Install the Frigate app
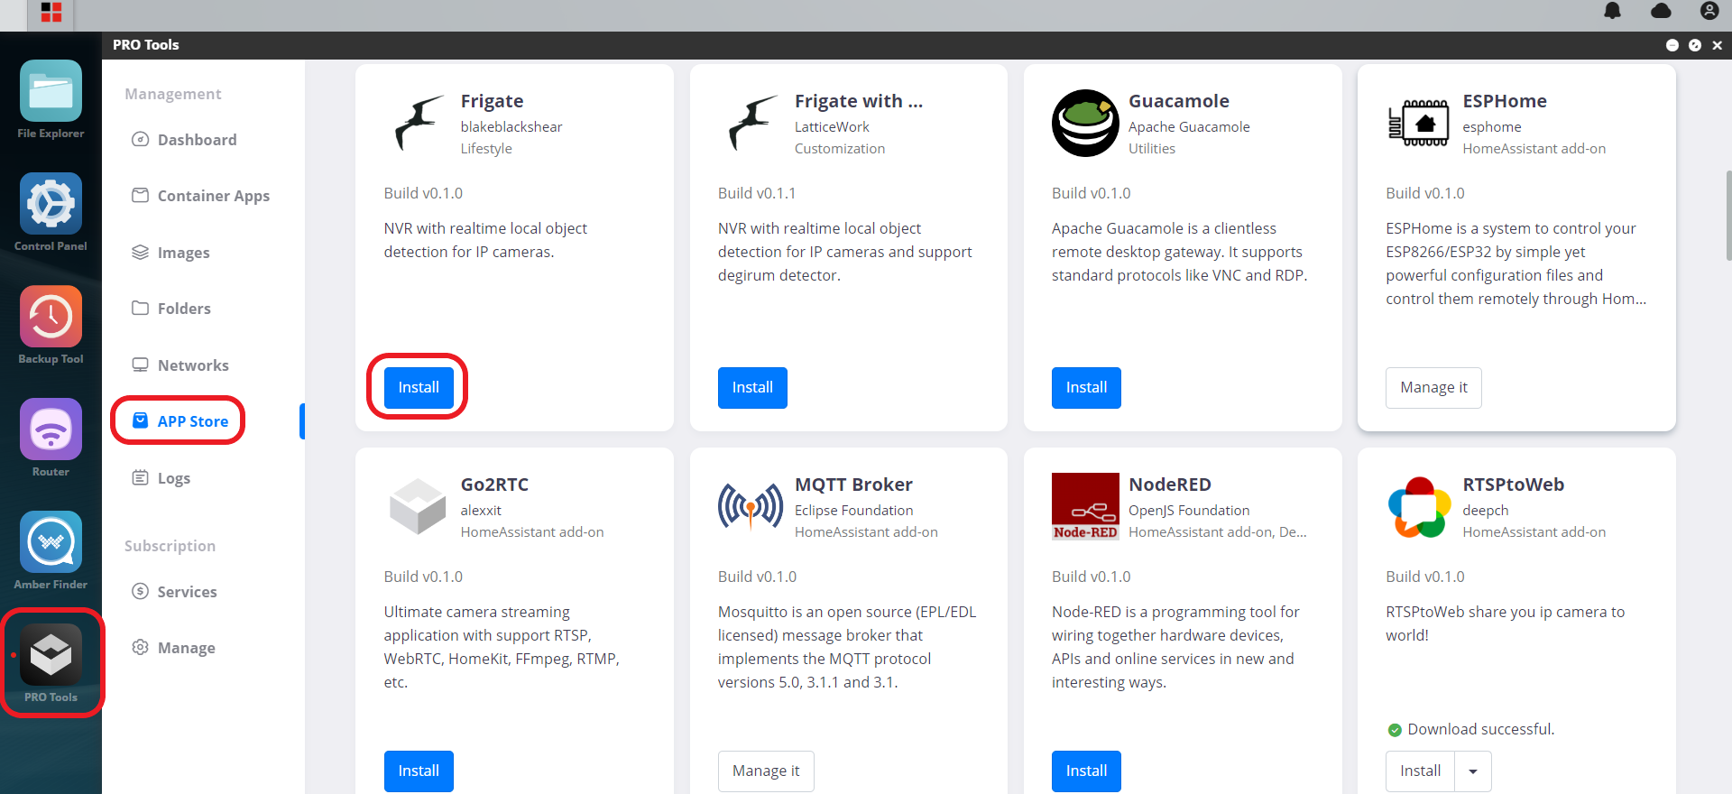 (419, 387)
